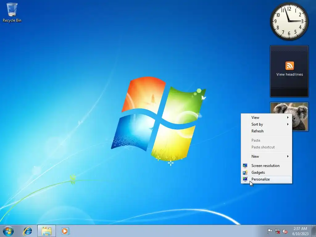Screen dimensions: 316x237
Task: Expand the New submenu arrow
Action: coord(288,156)
